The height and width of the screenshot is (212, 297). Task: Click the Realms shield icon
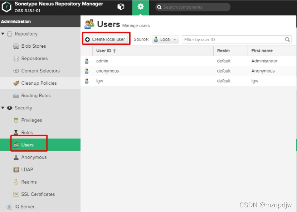point(16,182)
